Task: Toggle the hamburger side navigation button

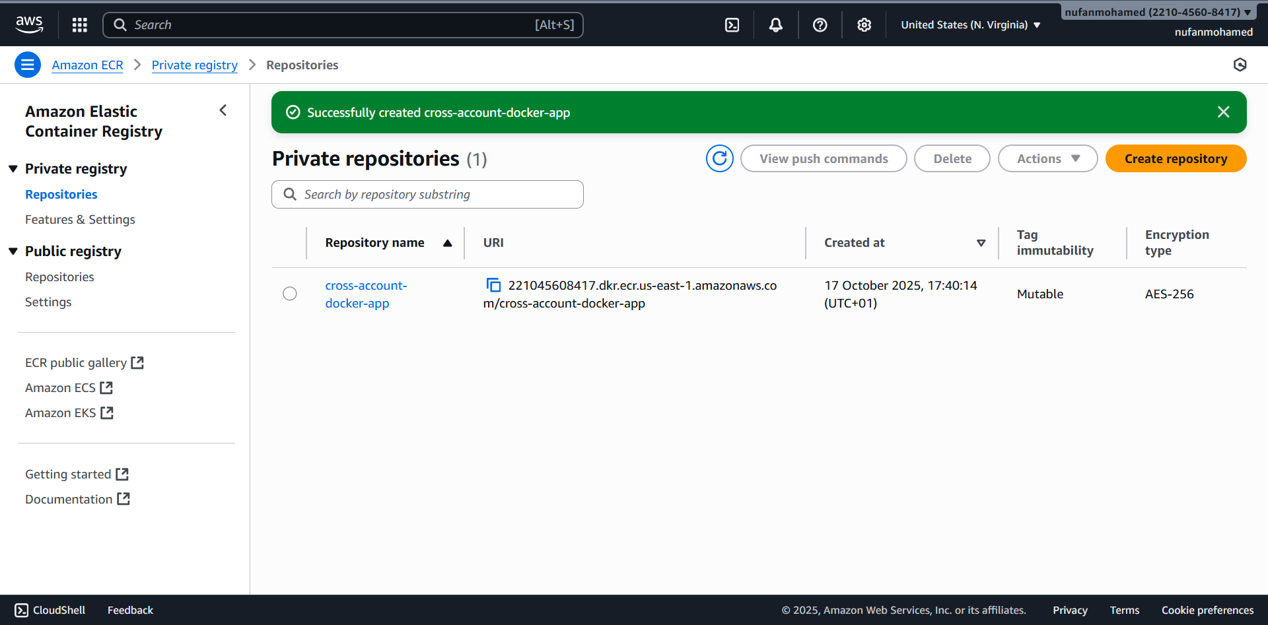Action: coord(28,65)
